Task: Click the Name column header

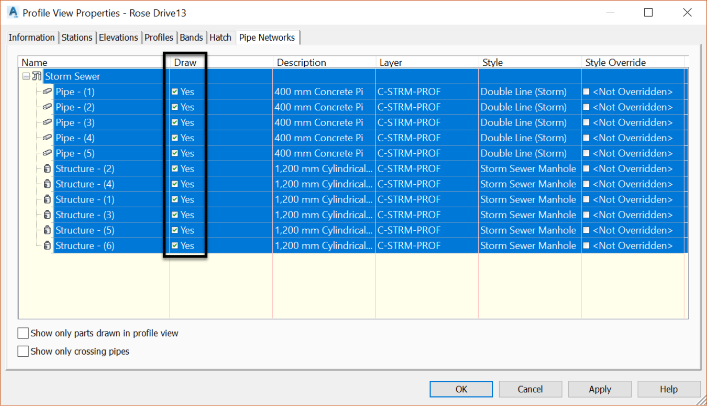Action: [94, 62]
